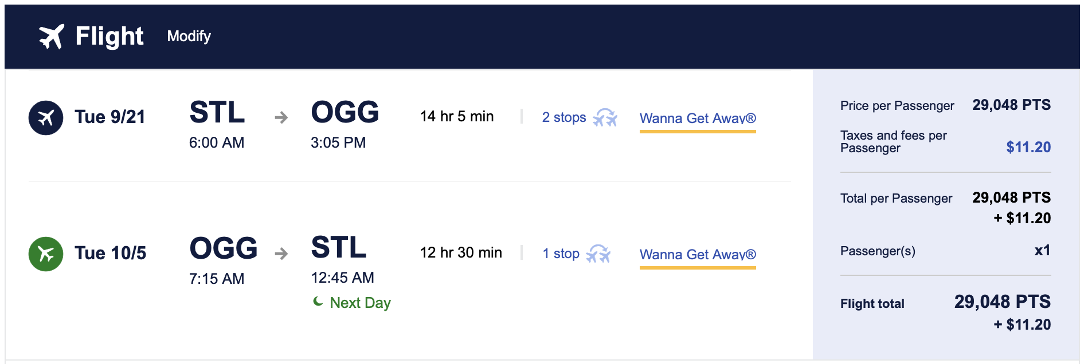Click the Flight total points amount

click(1002, 302)
